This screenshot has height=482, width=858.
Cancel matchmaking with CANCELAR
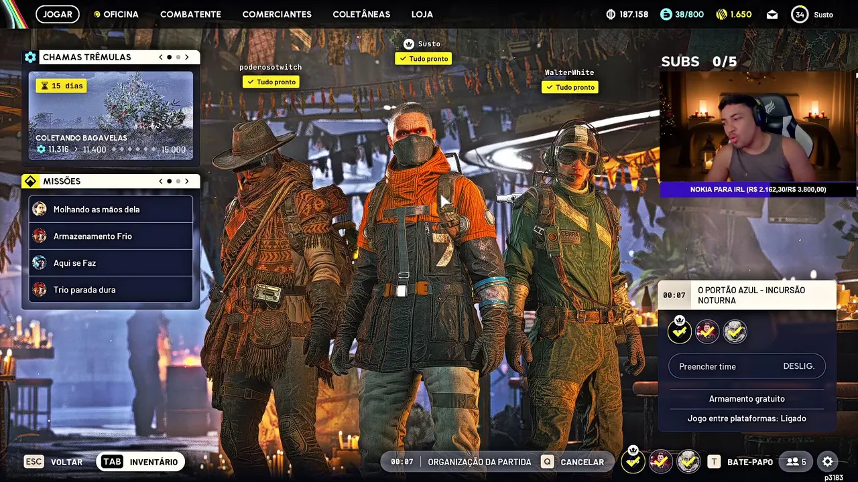point(582,462)
